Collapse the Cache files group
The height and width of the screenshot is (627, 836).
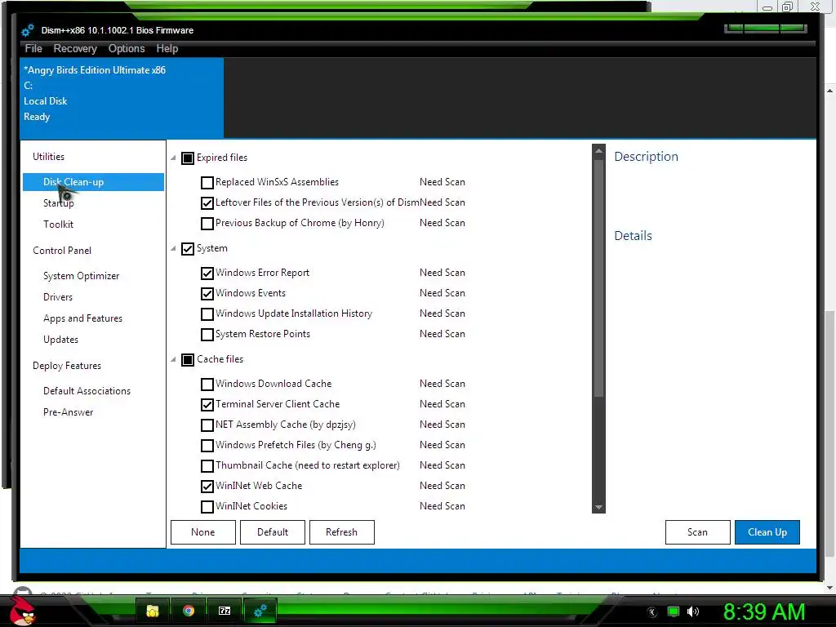point(173,359)
